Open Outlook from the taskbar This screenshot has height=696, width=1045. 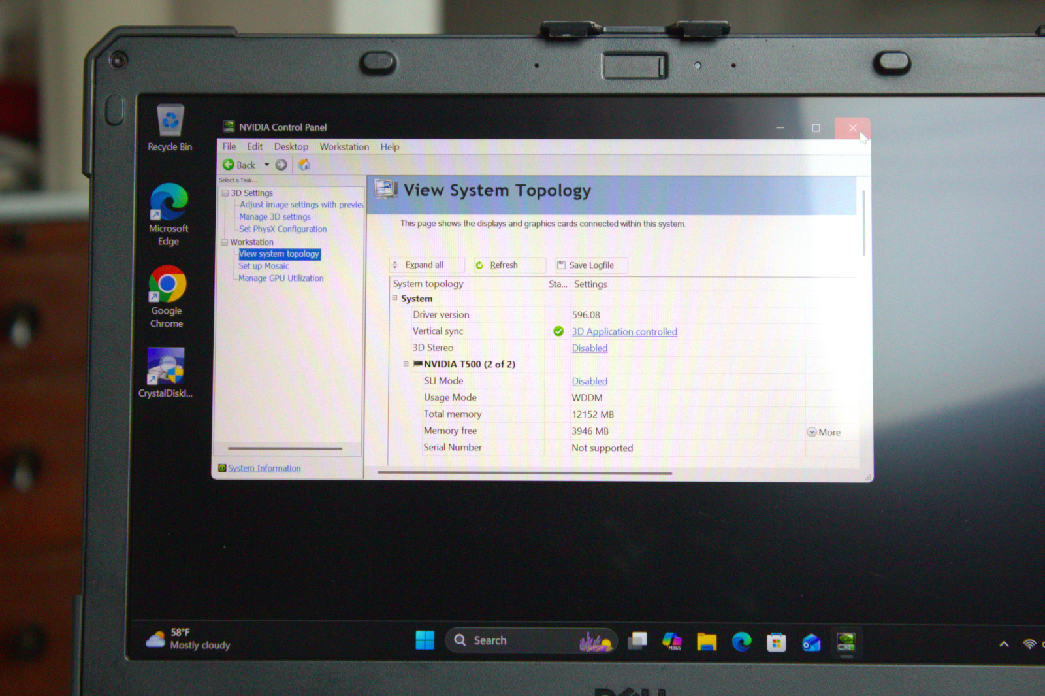pos(811,642)
